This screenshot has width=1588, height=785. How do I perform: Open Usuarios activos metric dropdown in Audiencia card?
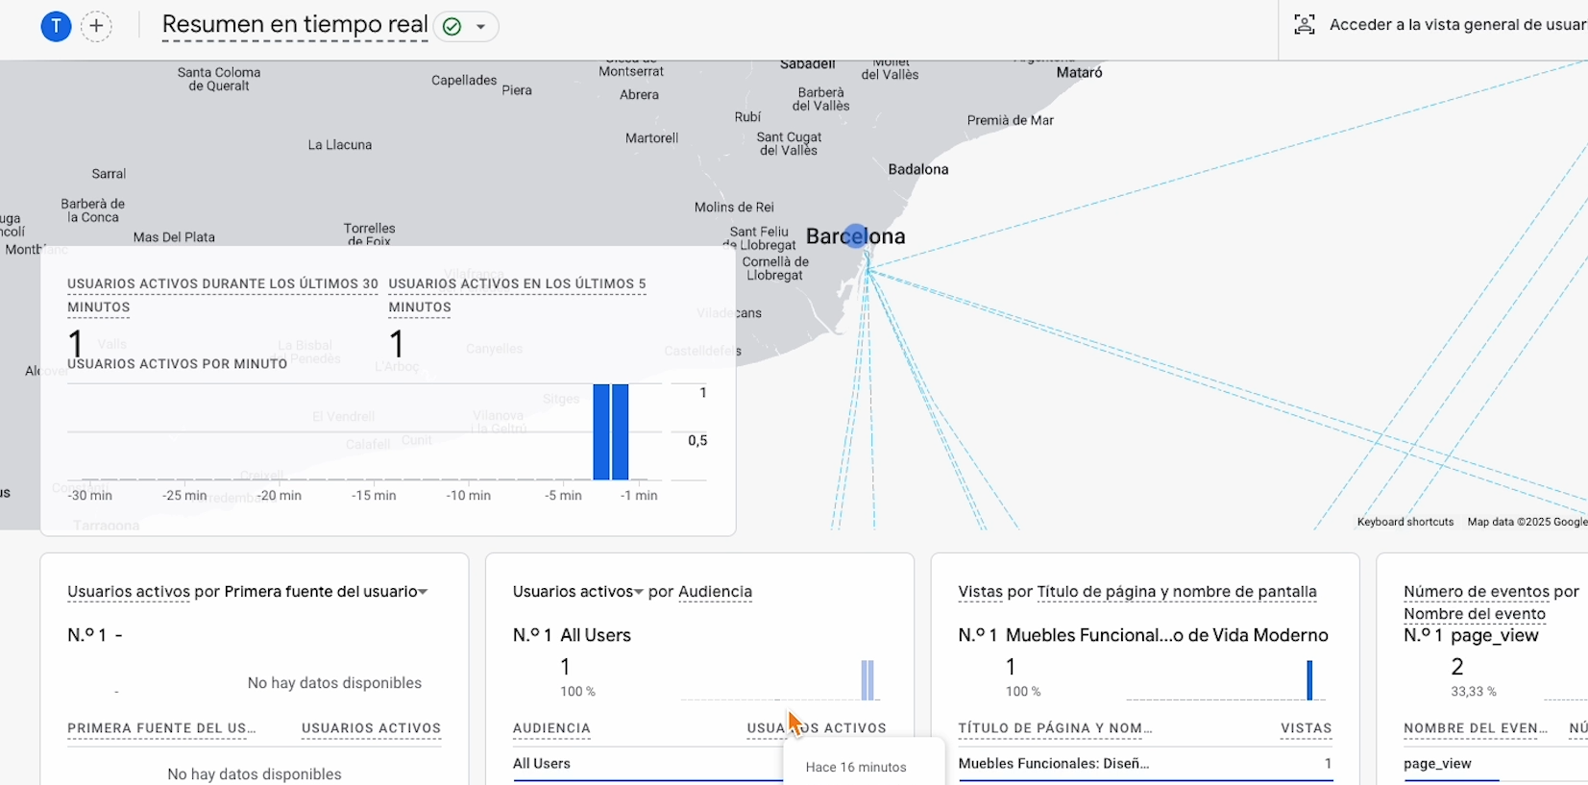click(577, 592)
